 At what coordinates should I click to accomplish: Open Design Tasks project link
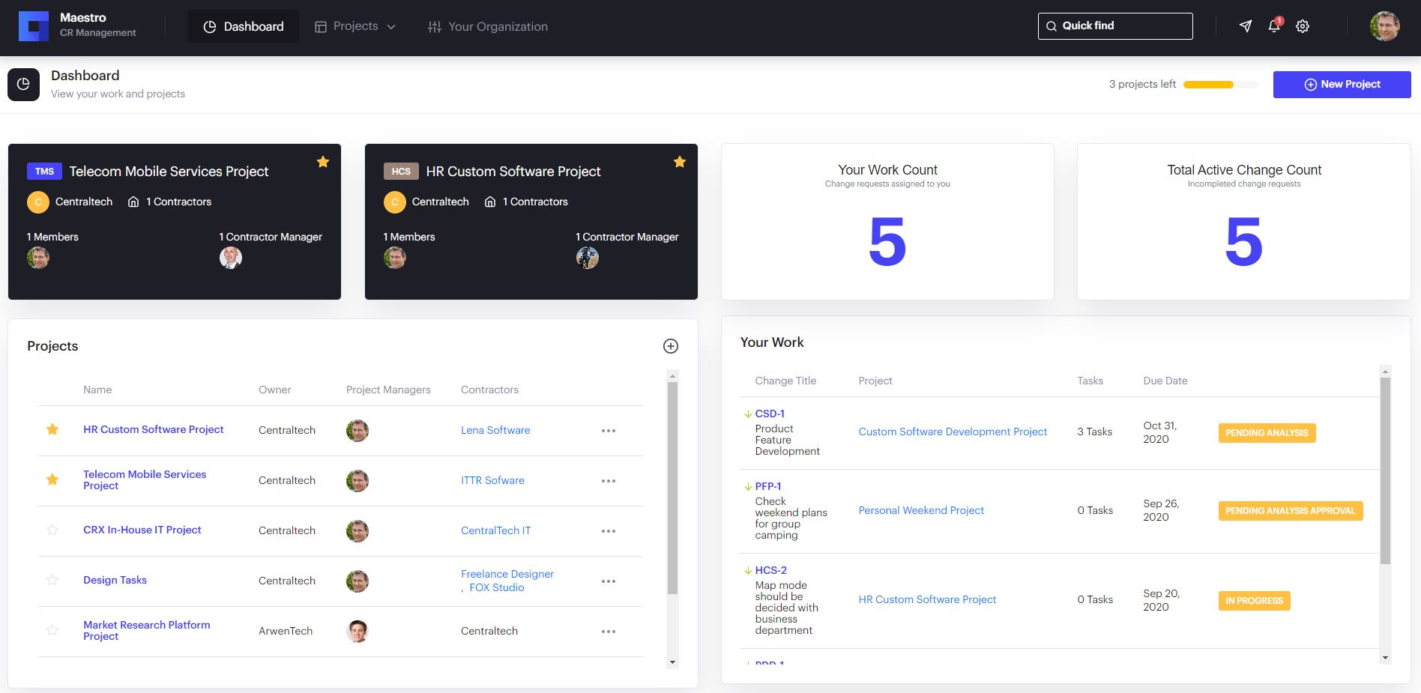tap(115, 580)
